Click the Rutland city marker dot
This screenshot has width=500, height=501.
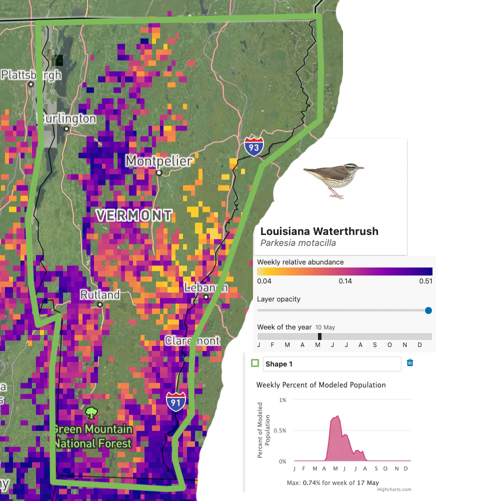pyautogui.click(x=100, y=304)
